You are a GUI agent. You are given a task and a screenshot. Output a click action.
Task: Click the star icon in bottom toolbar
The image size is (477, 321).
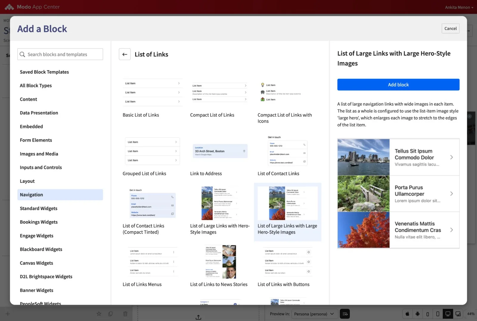click(99, 314)
